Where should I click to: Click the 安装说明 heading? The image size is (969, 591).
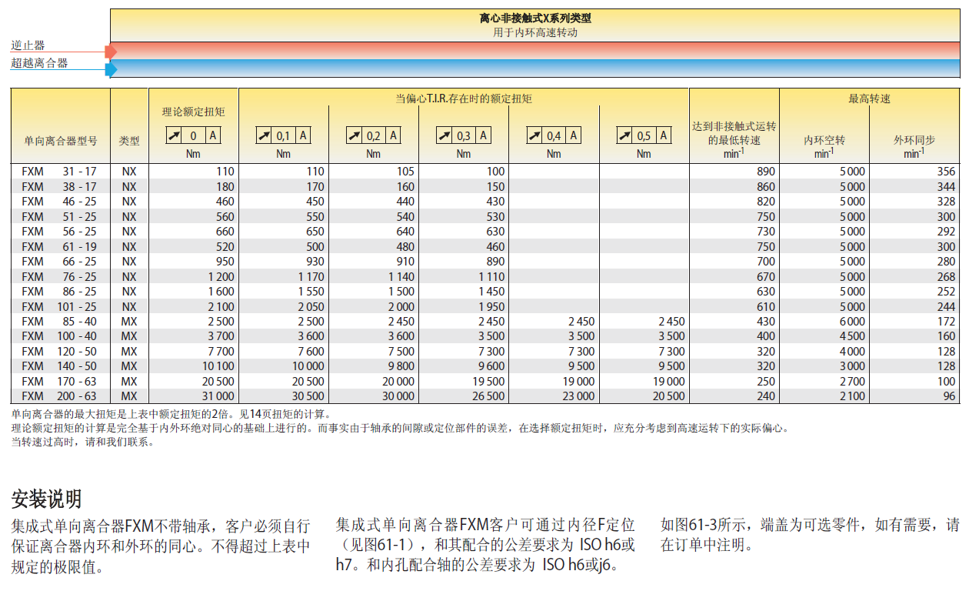click(46, 499)
